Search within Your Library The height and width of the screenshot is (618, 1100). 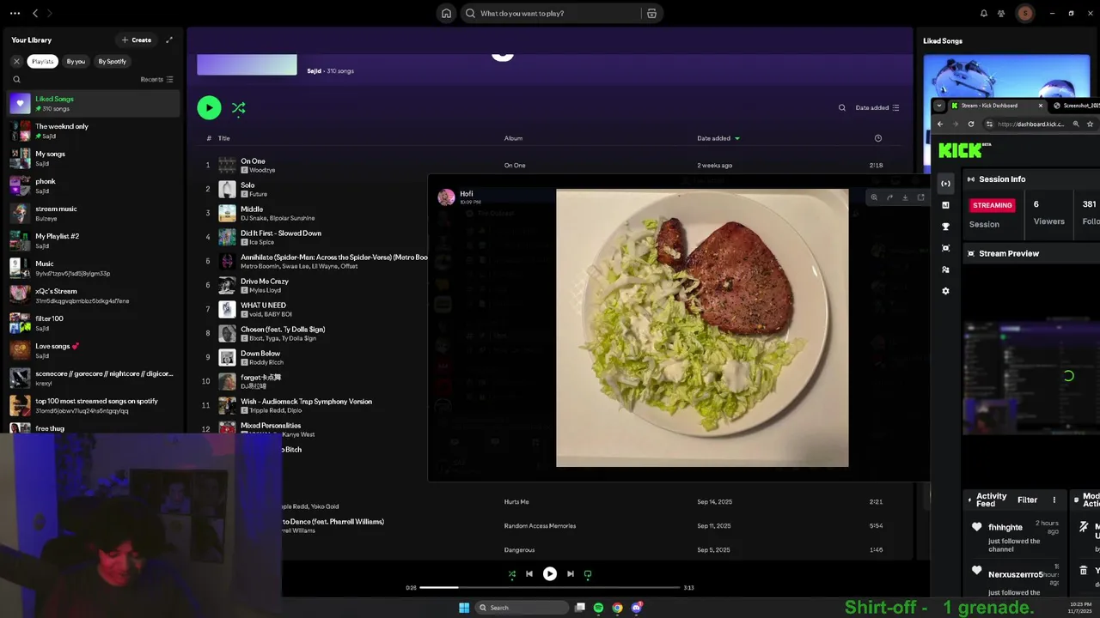tap(16, 79)
